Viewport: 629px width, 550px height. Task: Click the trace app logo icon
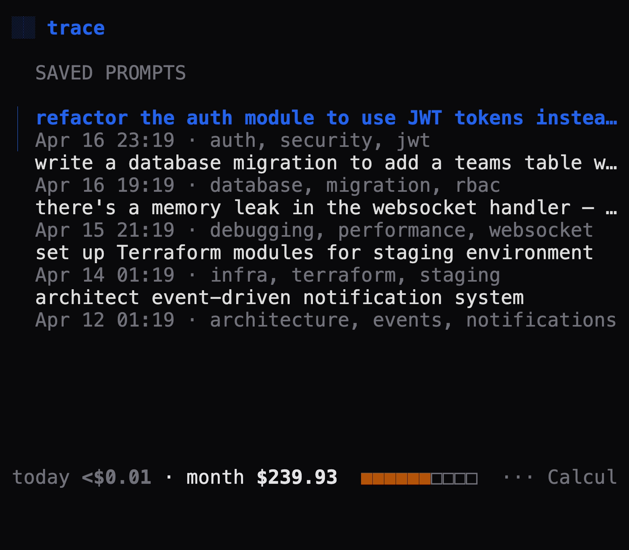(24, 27)
